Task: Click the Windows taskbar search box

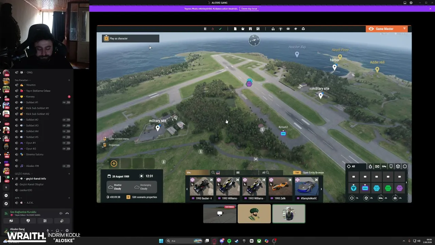Action: tap(184, 241)
